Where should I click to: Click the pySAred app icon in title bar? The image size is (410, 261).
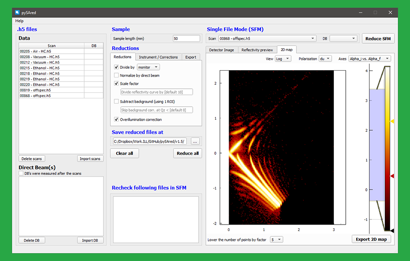click(17, 13)
